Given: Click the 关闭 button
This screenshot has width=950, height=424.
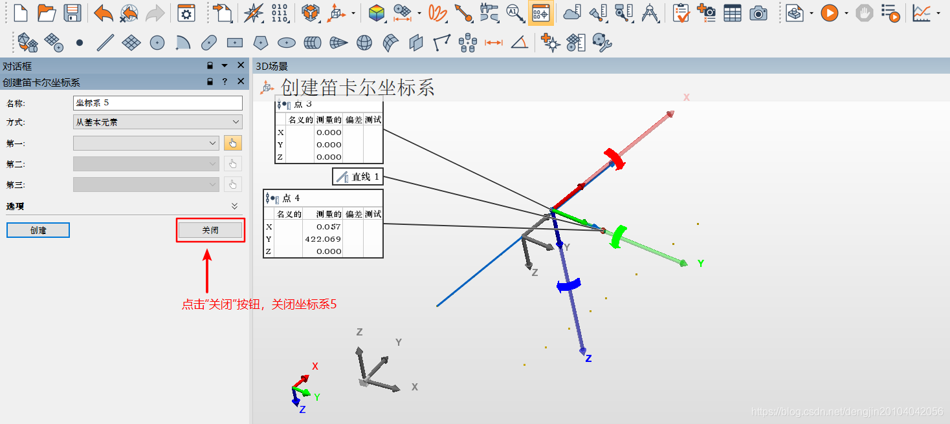Looking at the screenshot, I should click(210, 230).
